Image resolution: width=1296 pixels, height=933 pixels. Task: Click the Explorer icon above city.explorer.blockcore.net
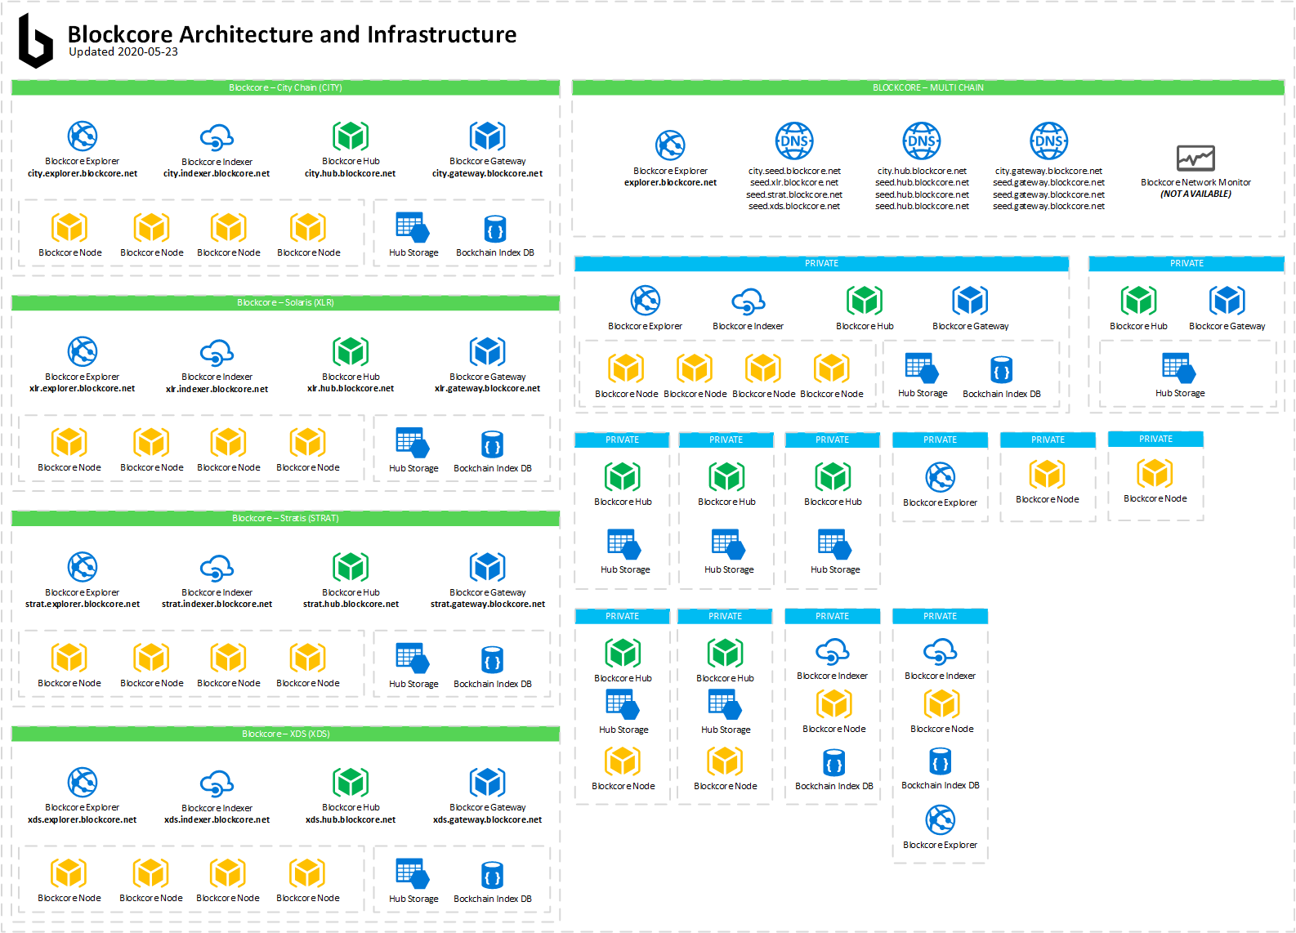pyautogui.click(x=83, y=136)
